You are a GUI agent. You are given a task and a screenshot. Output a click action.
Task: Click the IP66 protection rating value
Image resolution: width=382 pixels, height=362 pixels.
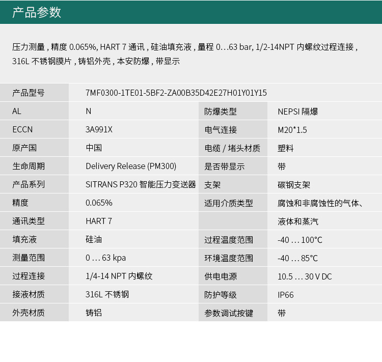[x=286, y=295]
